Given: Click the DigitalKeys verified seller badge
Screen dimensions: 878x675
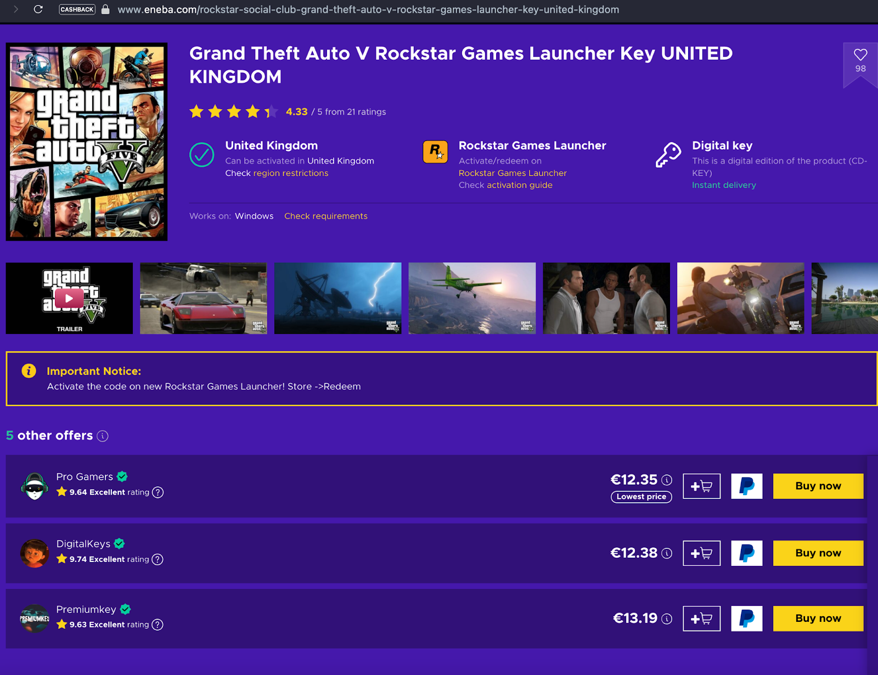Looking at the screenshot, I should click(x=120, y=543).
